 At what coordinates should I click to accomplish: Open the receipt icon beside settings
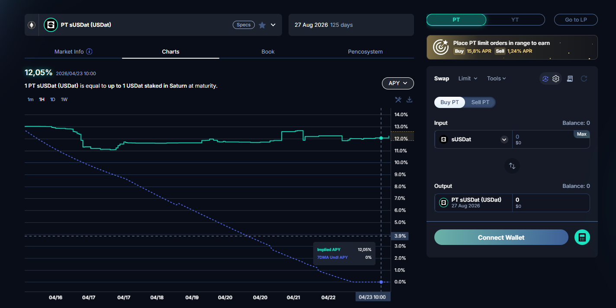[x=570, y=79]
